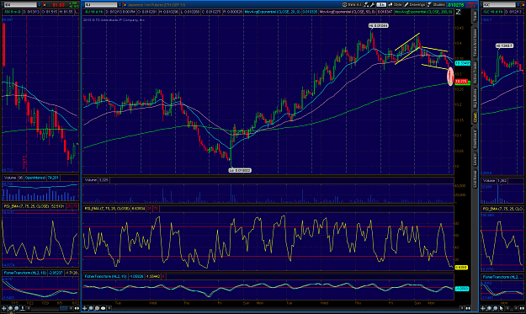
Task: Click the Hi price bubble on main chart
Action: tap(379, 25)
